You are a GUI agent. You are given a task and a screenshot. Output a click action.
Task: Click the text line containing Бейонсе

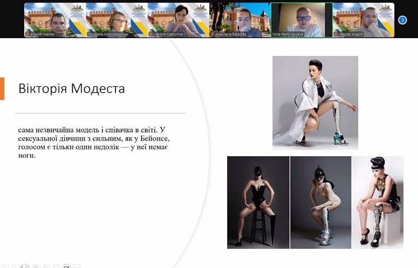[x=94, y=138]
